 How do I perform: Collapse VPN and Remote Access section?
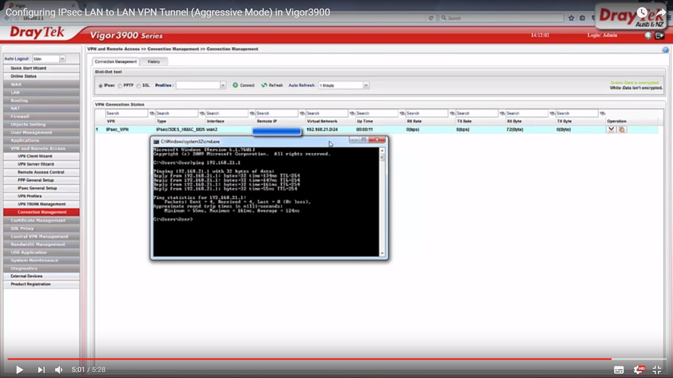coord(42,148)
